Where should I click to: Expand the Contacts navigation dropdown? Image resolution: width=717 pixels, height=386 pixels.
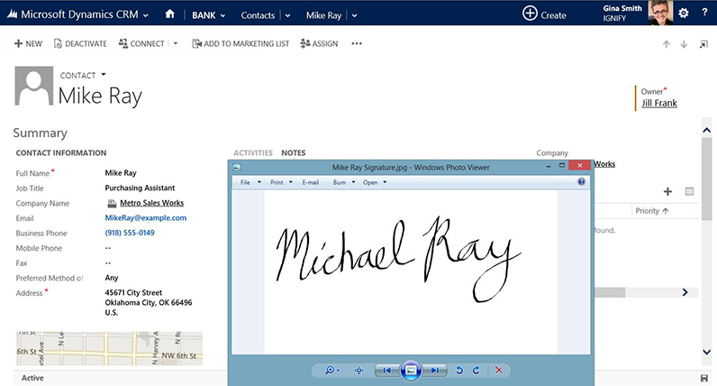[x=287, y=15]
